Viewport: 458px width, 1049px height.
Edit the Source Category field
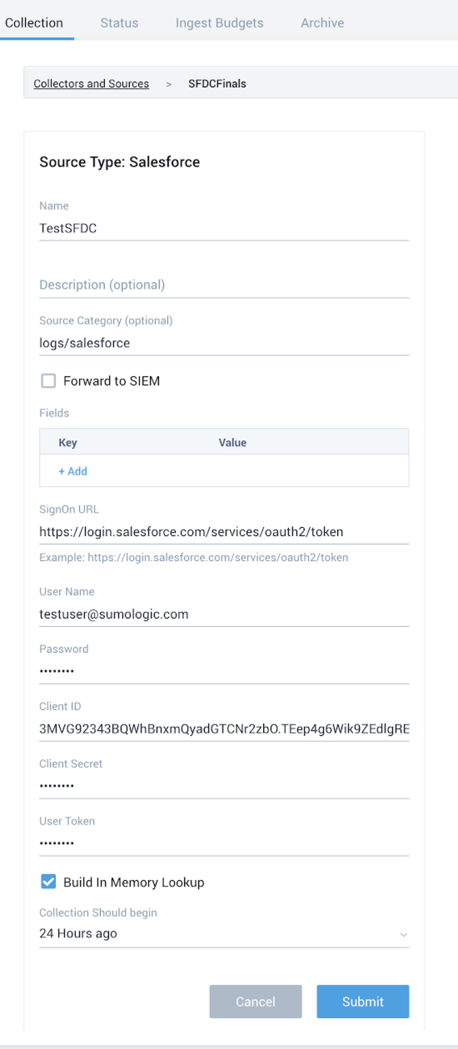(x=224, y=343)
